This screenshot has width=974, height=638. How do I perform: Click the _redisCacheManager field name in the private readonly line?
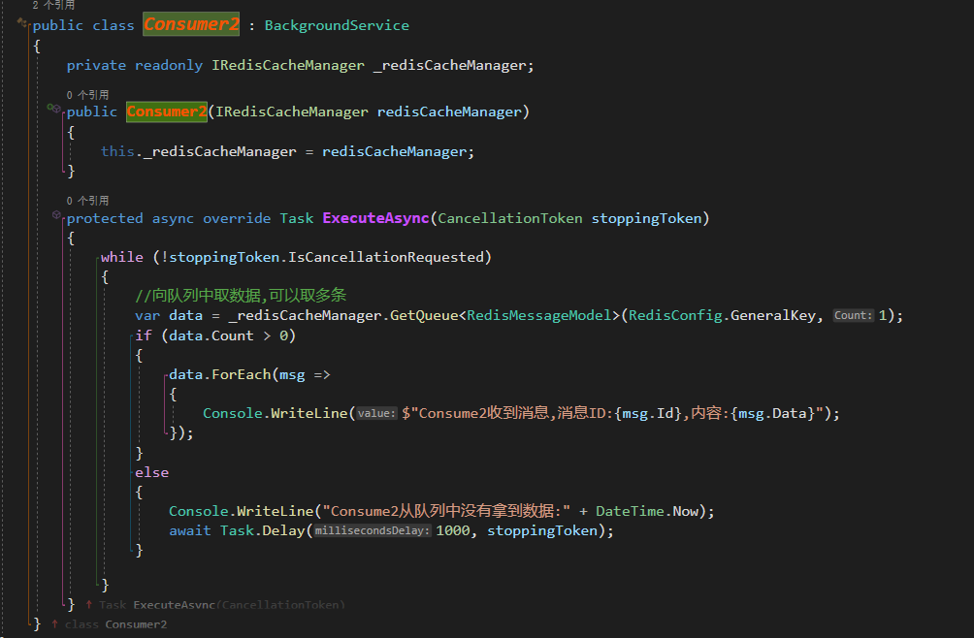pyautogui.click(x=449, y=65)
